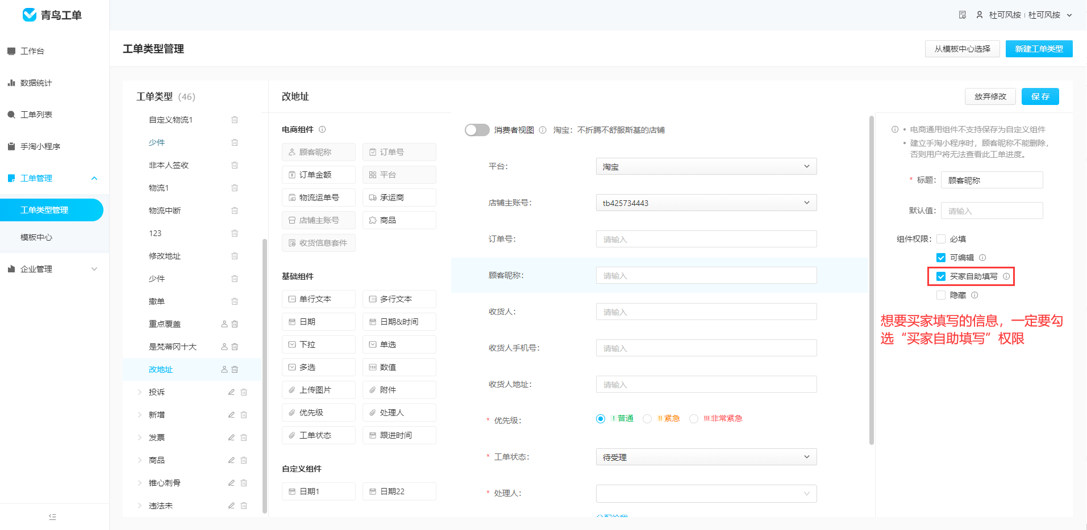Select 普通 priority radio button

(x=601, y=419)
